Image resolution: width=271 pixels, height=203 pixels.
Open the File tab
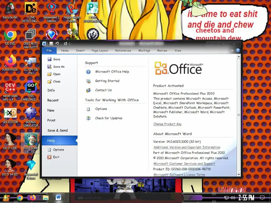pos(49,50)
